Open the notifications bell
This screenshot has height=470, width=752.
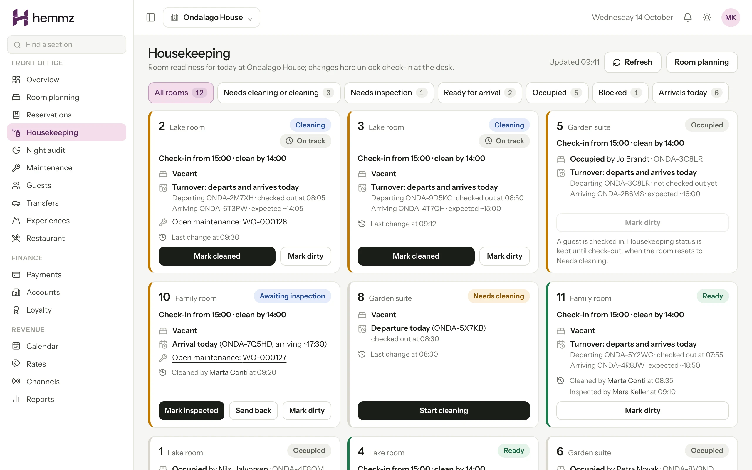(687, 17)
